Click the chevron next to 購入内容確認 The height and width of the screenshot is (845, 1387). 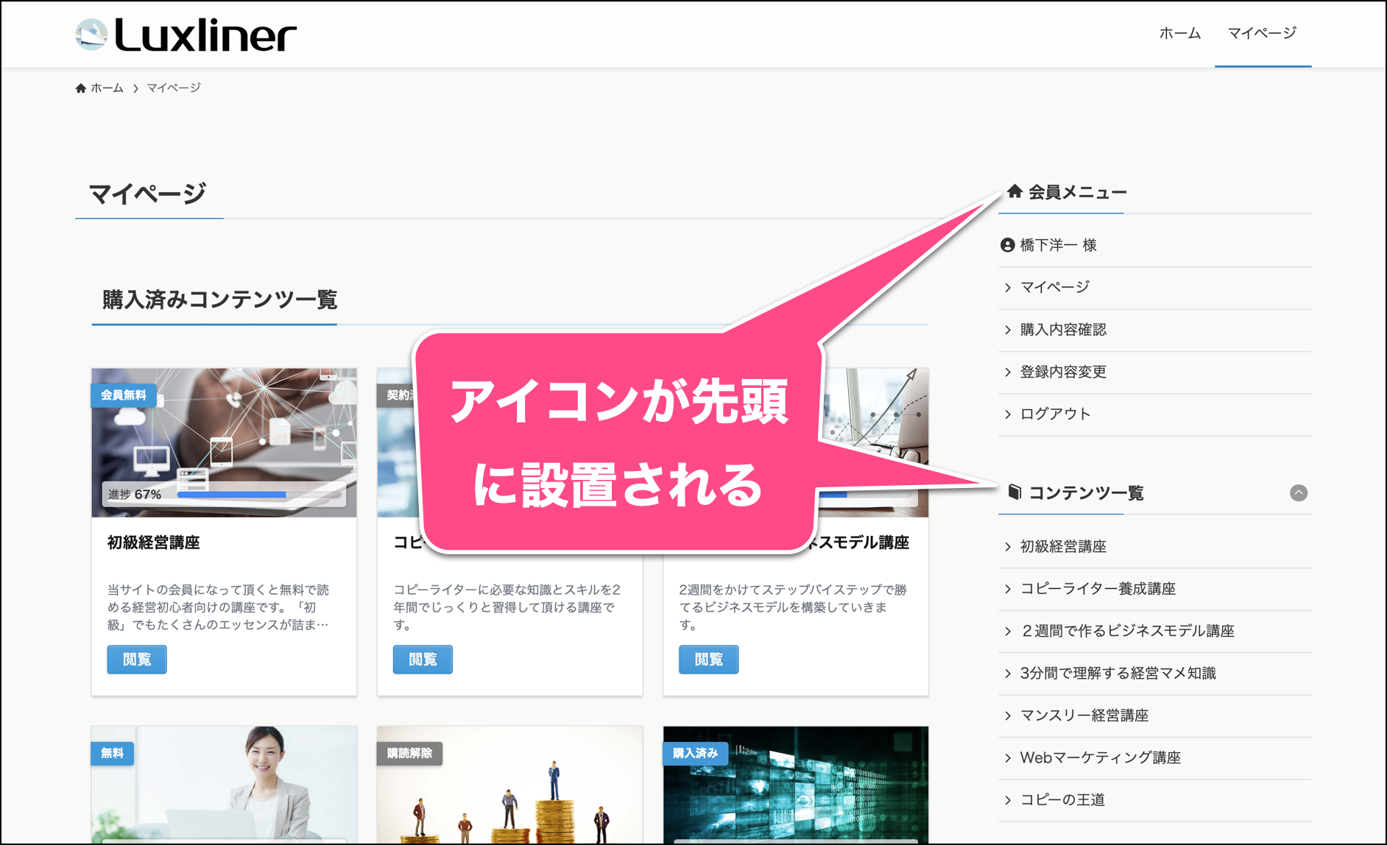pyautogui.click(x=1008, y=330)
